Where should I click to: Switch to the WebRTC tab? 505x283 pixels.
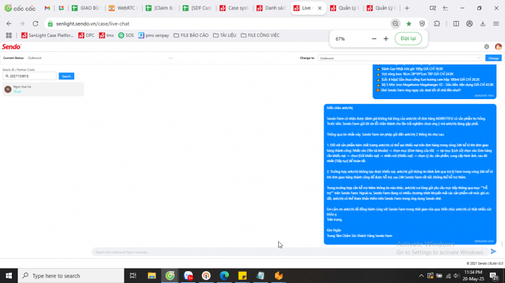click(124, 8)
